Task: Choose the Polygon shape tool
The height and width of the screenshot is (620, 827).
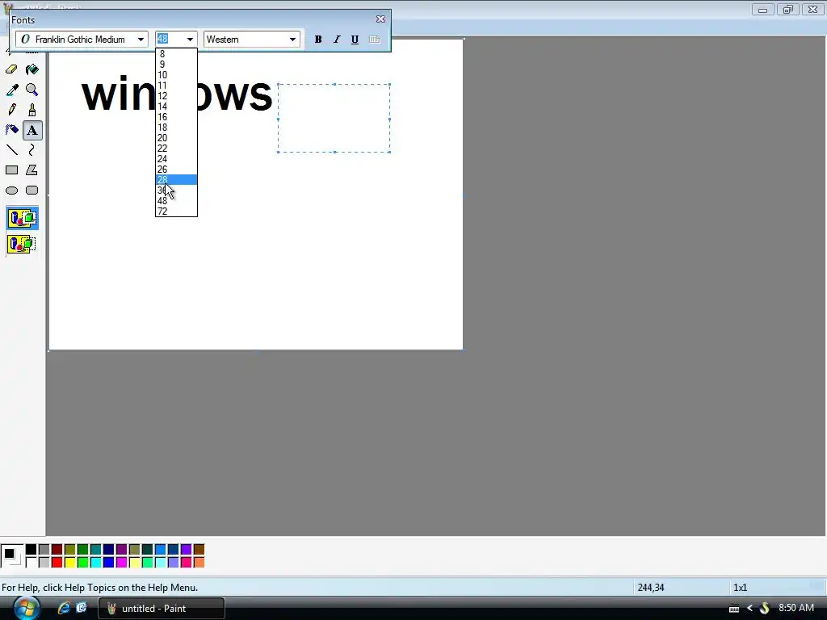Action: click(32, 170)
